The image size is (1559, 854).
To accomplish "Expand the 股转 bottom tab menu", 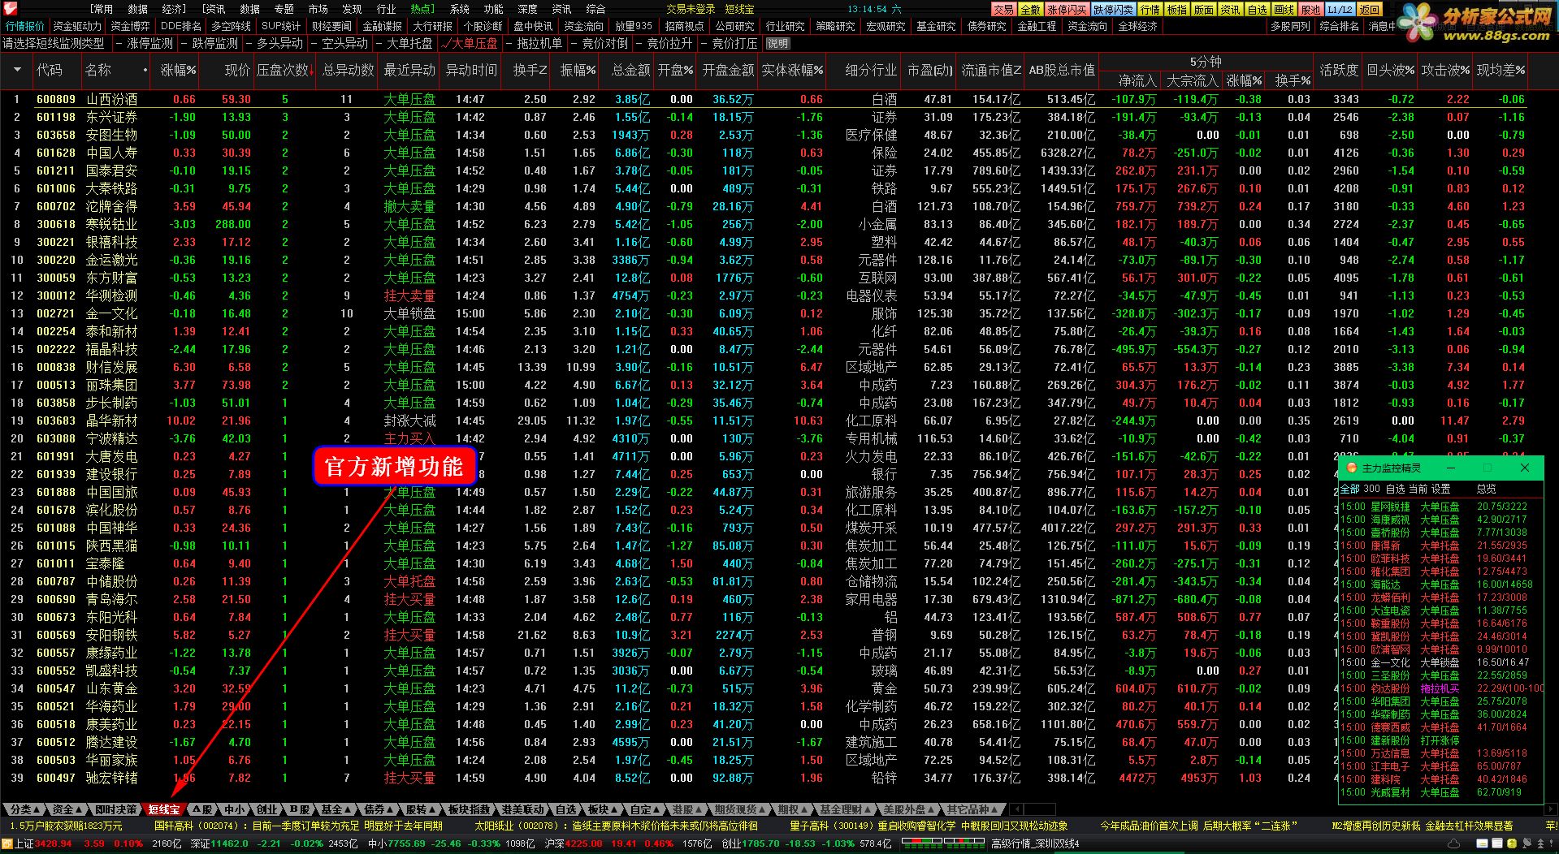I will click(421, 809).
